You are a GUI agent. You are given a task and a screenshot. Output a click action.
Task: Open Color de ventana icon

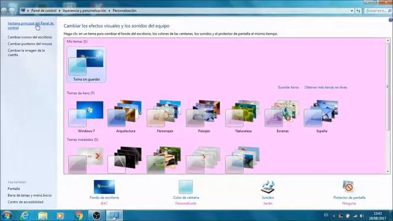pos(185,187)
